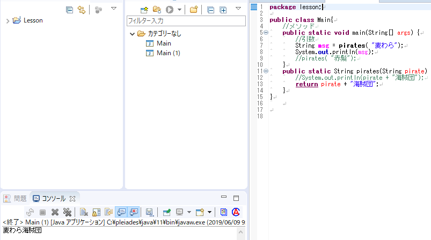The height and width of the screenshot is (240, 431).
Task: Click the フィルター入力 filter field
Action: pyautogui.click(x=186, y=21)
